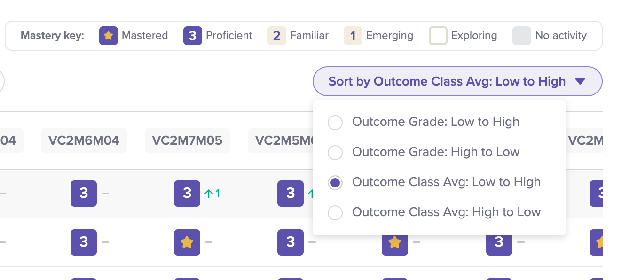Viewport: 629px width, 280px height.
Task: Click the Mastered star icon in mastery key
Action: (109, 36)
